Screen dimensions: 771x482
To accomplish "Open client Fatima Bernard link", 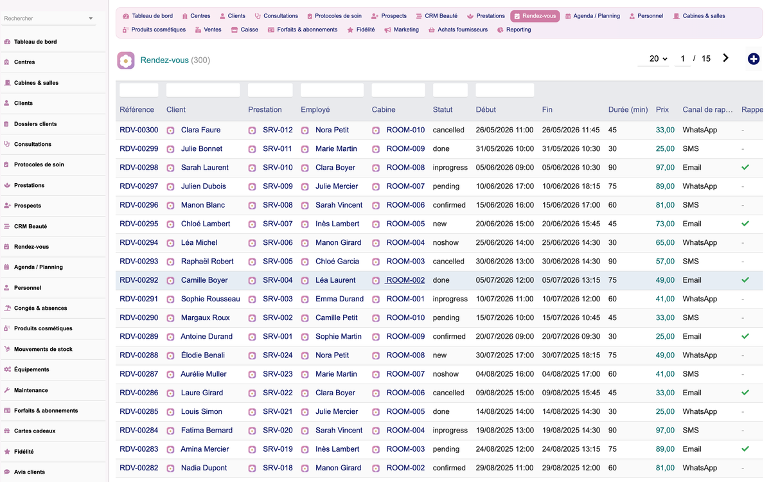I will [x=207, y=430].
